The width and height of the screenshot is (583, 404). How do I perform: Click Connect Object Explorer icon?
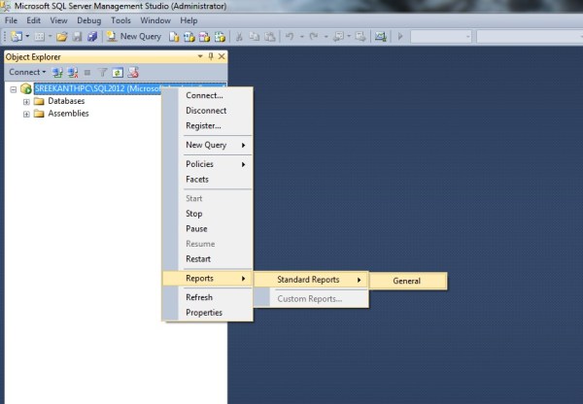pyautogui.click(x=57, y=72)
